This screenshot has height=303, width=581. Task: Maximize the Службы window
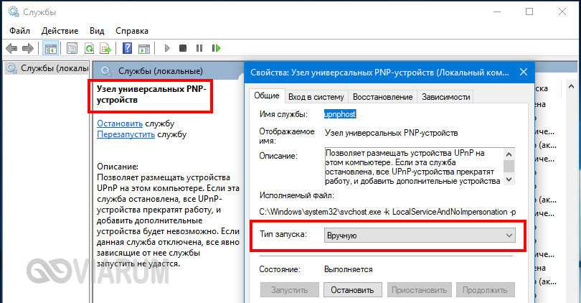[529, 12]
